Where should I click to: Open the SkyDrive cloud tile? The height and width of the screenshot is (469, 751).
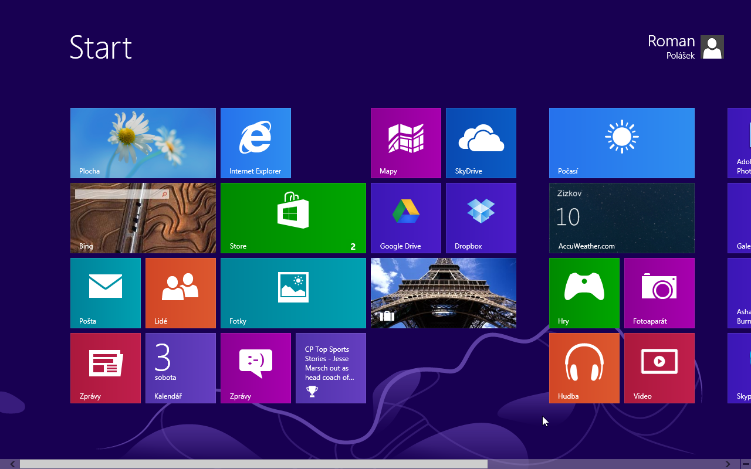pyautogui.click(x=481, y=143)
